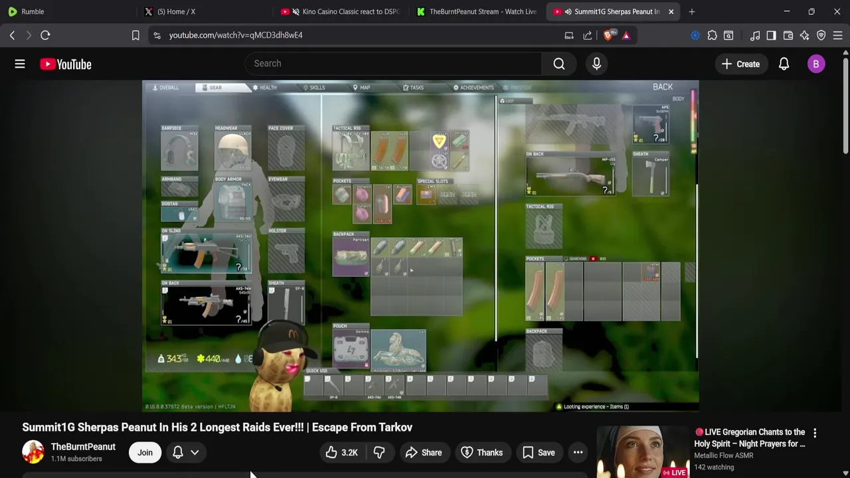Open Metallic Flow ASMR channel text
Viewport: 850px width, 478px height.
click(x=724, y=455)
